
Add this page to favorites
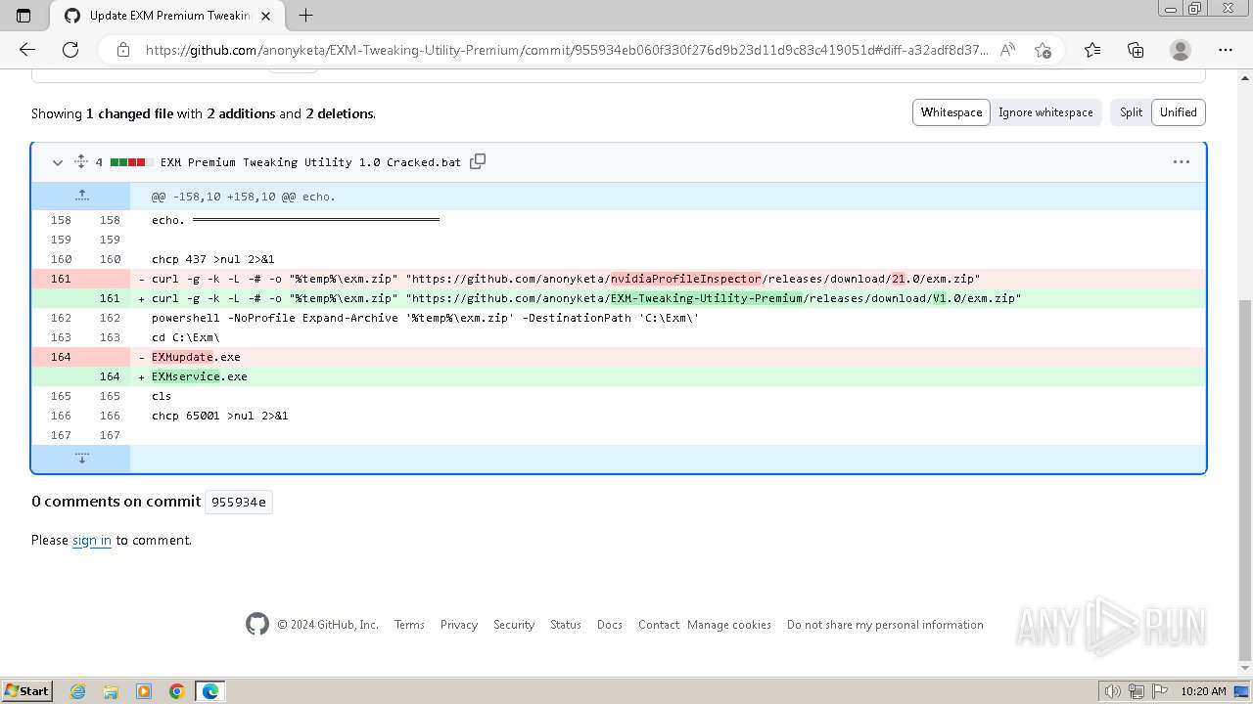tap(1043, 50)
